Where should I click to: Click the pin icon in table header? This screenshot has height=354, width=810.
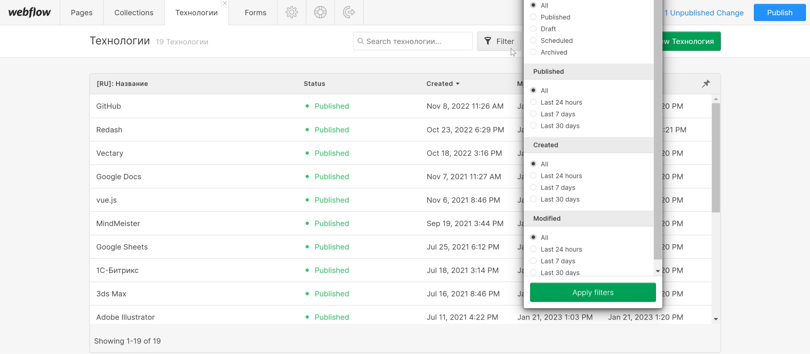(x=706, y=84)
